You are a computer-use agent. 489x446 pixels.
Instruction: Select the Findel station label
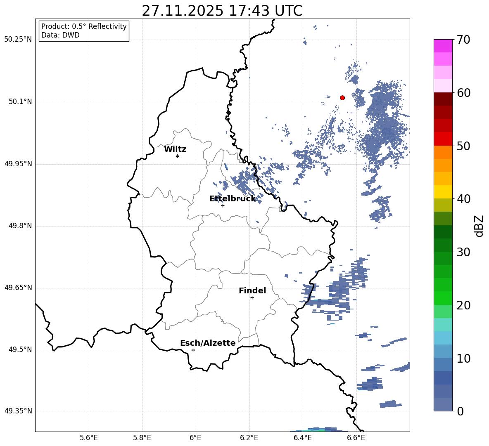pos(252,290)
